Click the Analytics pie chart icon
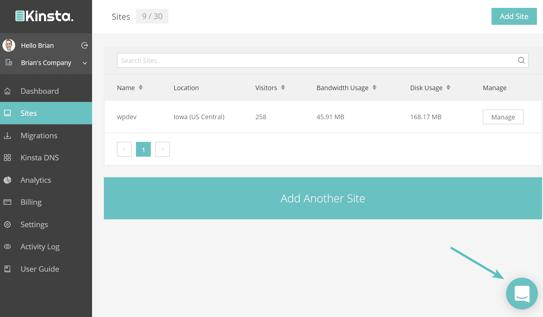Viewport: 543px width, 317px height. 7,180
